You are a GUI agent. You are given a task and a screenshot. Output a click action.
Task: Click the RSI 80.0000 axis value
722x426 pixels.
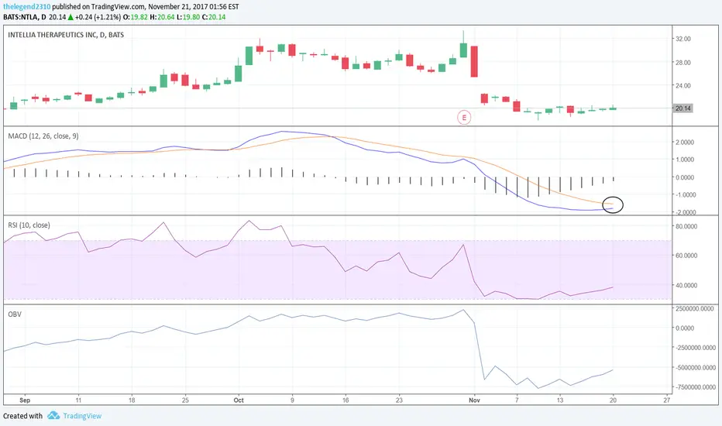[686, 226]
